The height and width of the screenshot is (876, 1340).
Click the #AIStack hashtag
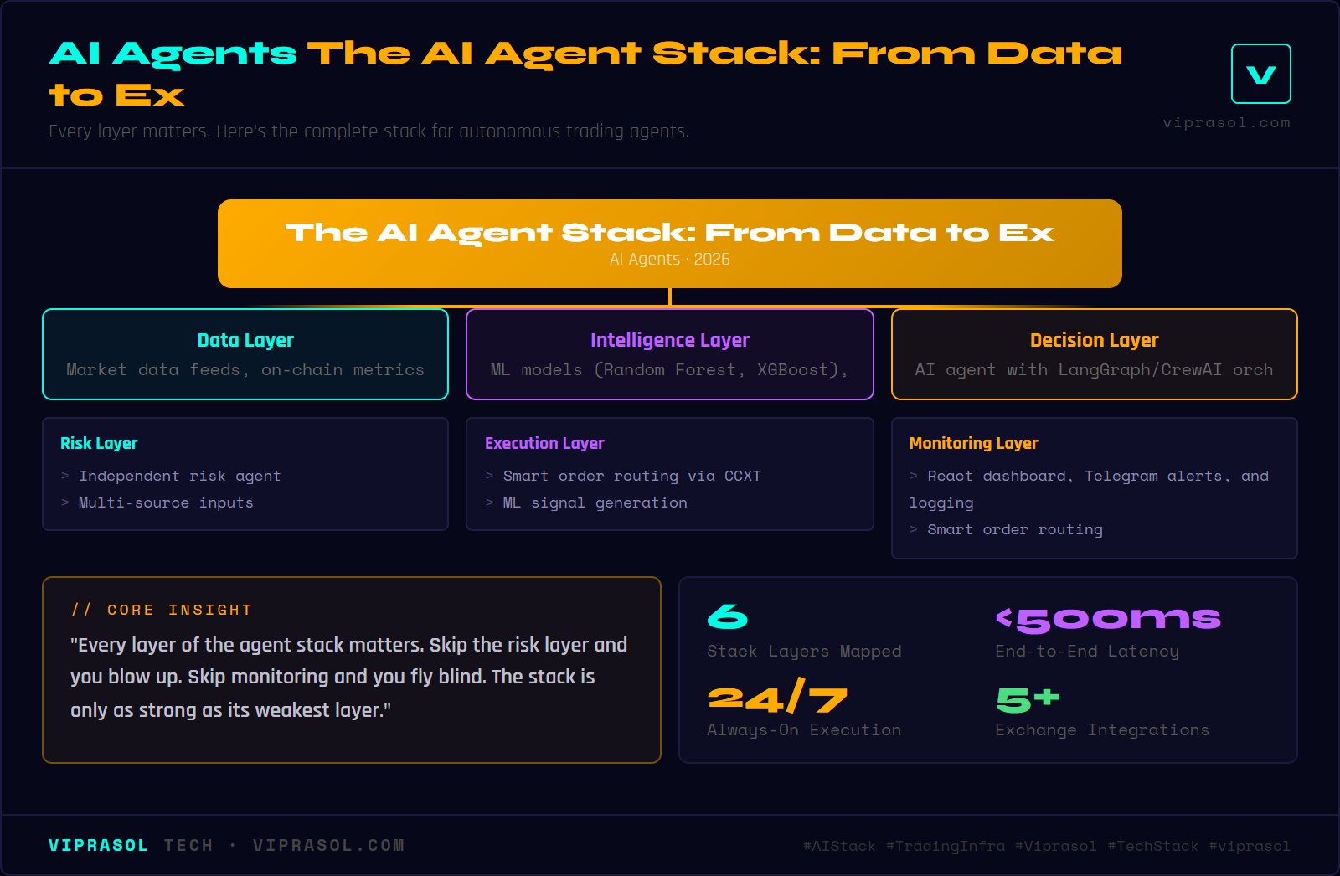click(839, 847)
